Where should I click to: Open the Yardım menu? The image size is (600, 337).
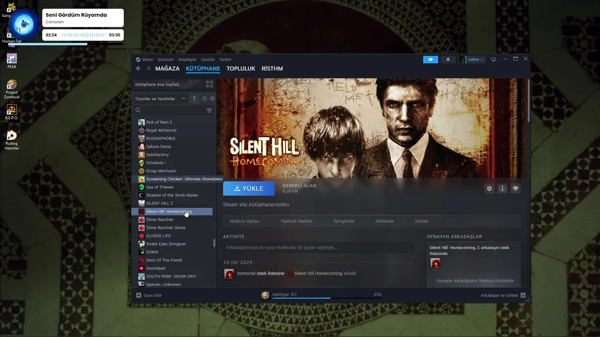coord(225,59)
